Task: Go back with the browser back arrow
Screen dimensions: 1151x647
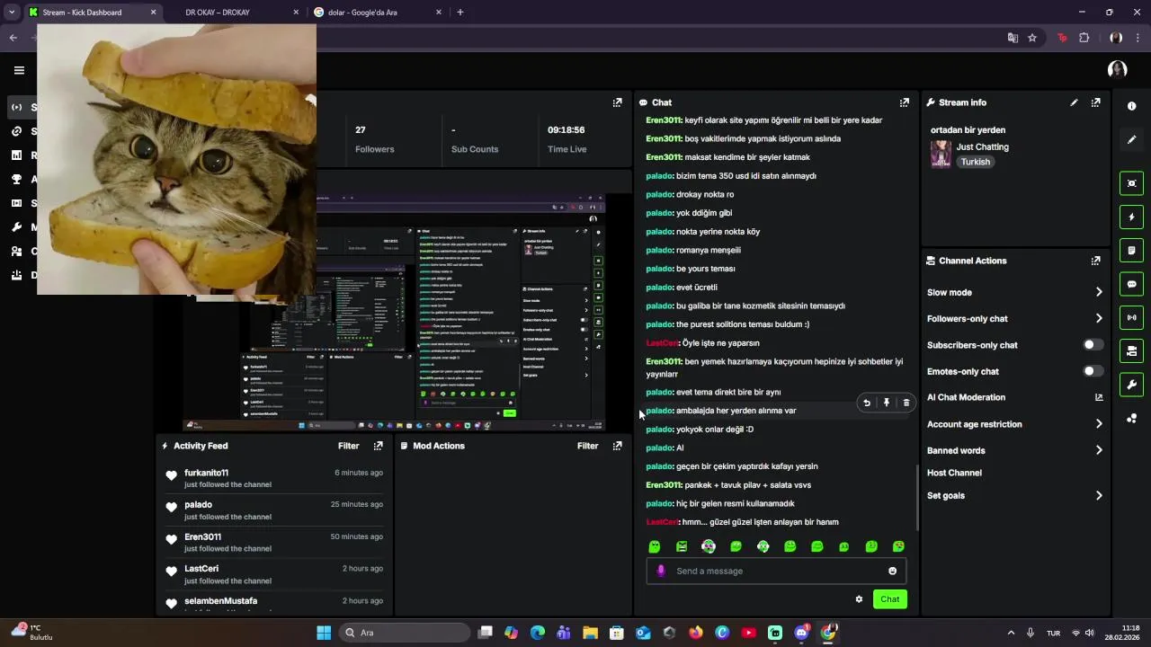Action: click(13, 38)
